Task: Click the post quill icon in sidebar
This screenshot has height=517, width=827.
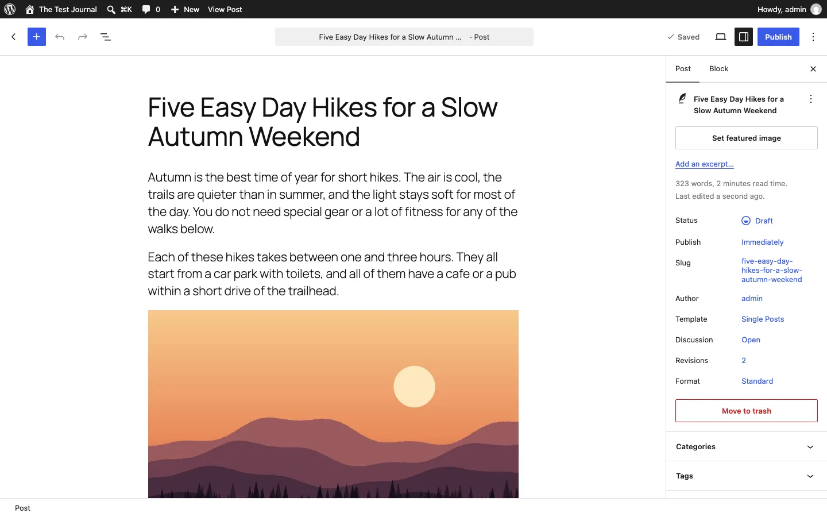Action: 682,99
